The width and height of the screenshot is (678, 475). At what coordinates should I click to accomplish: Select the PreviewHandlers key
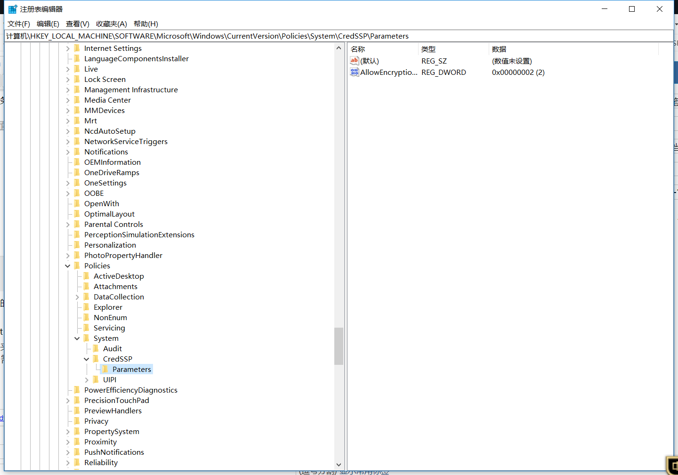point(113,411)
